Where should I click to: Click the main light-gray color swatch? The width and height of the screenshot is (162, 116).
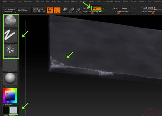[x=13, y=110]
